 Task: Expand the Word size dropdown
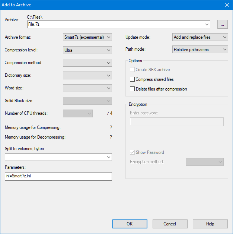[x=87, y=88]
